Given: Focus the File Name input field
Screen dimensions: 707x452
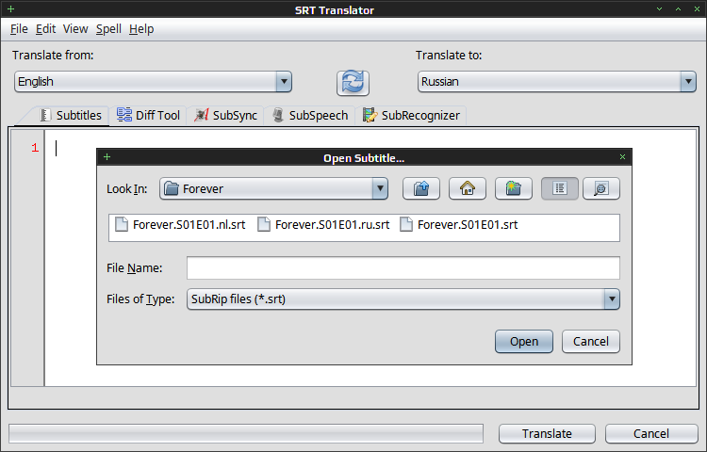Looking at the screenshot, I should coord(403,267).
